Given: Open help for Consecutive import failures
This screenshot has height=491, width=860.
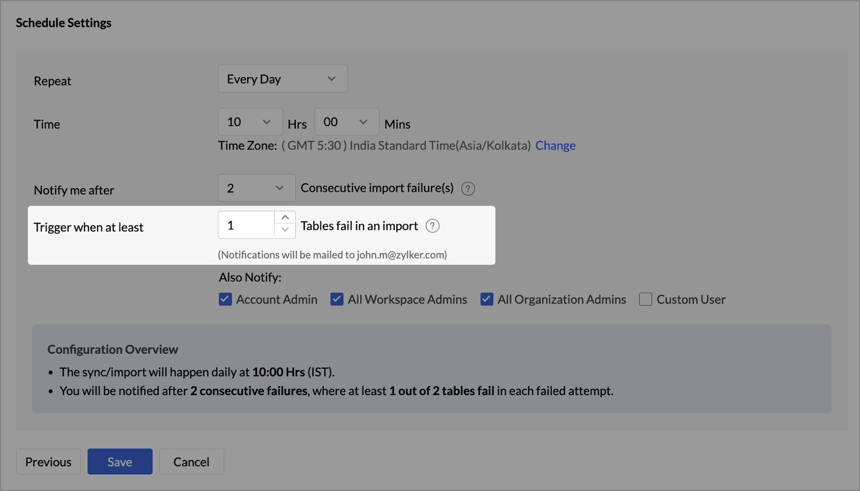Looking at the screenshot, I should [468, 189].
